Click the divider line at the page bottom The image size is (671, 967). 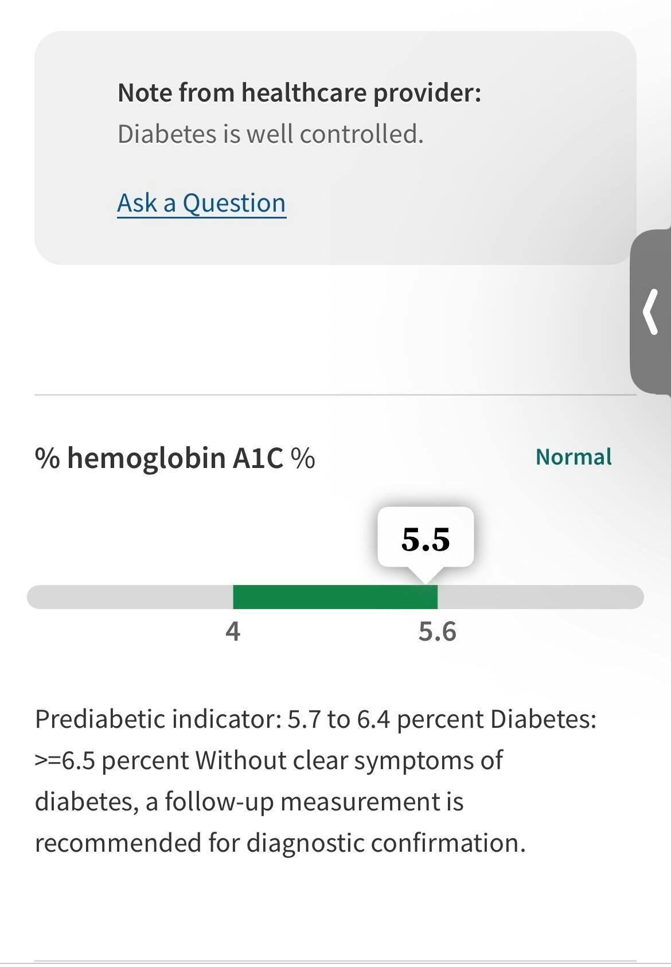[335, 961]
